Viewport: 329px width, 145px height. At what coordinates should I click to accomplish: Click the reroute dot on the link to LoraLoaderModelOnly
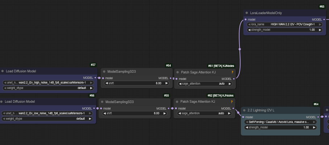pos(239,48)
